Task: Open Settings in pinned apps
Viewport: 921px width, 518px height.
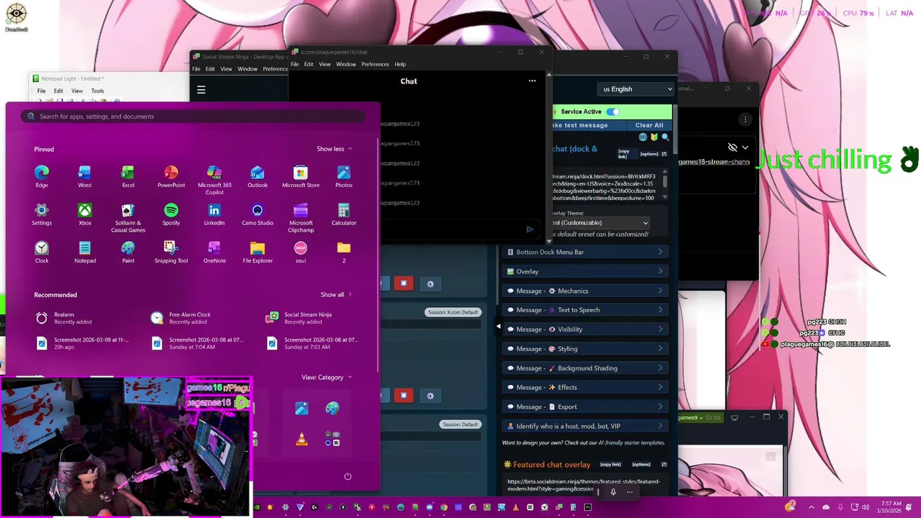Action: 42,214
